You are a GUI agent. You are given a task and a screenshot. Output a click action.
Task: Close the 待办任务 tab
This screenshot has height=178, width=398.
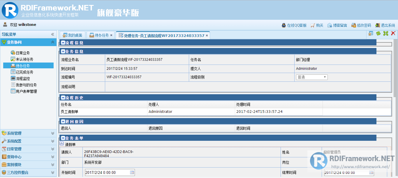tap(111, 35)
